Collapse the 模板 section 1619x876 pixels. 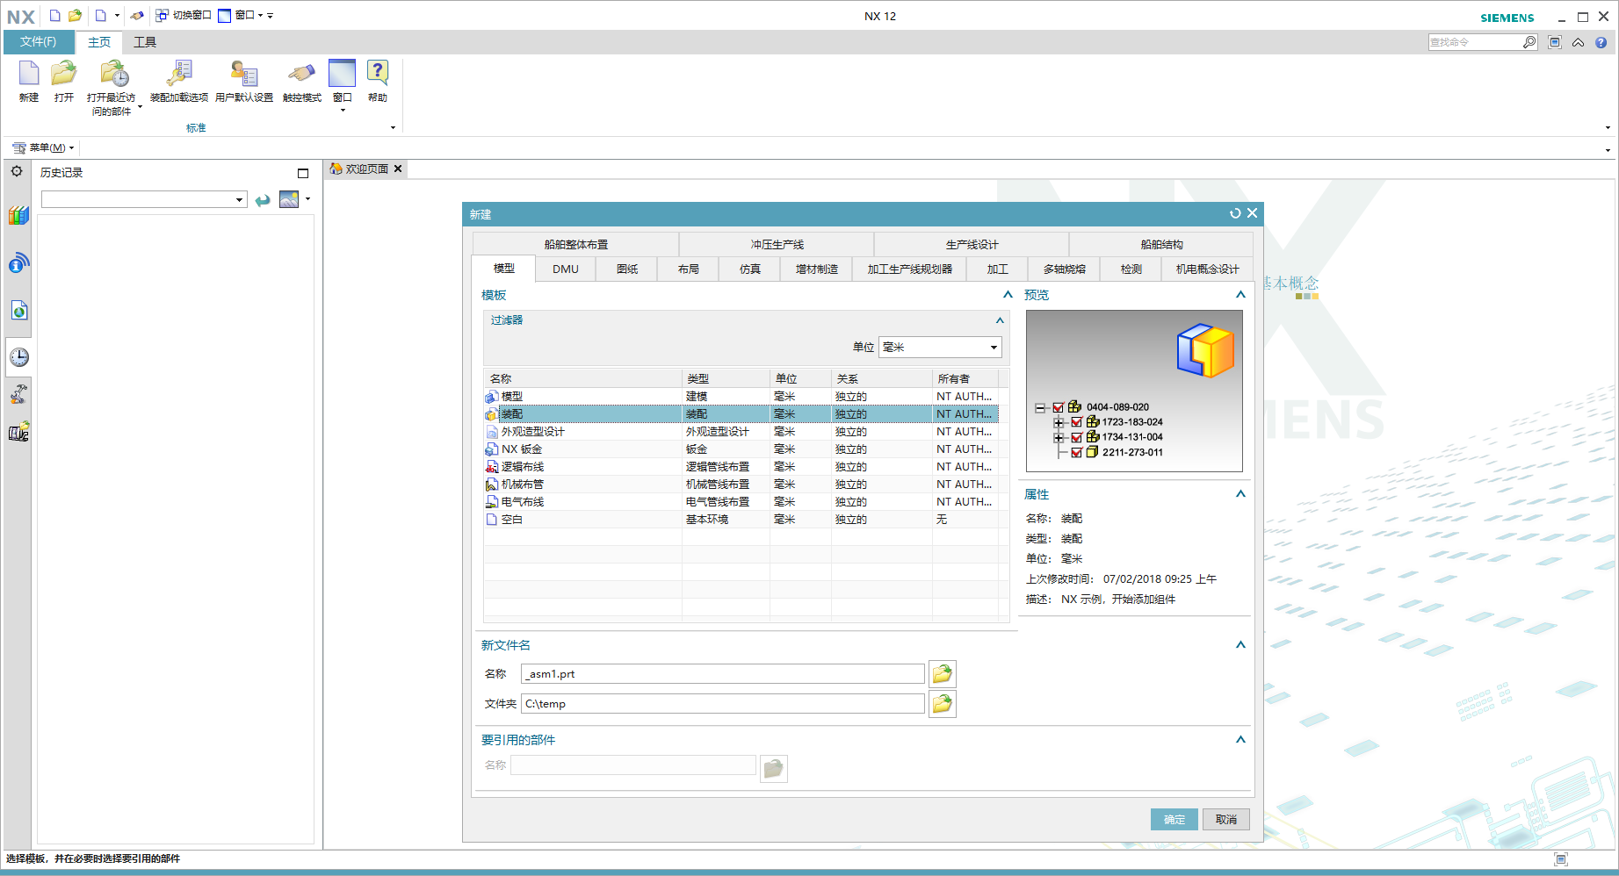(1008, 295)
